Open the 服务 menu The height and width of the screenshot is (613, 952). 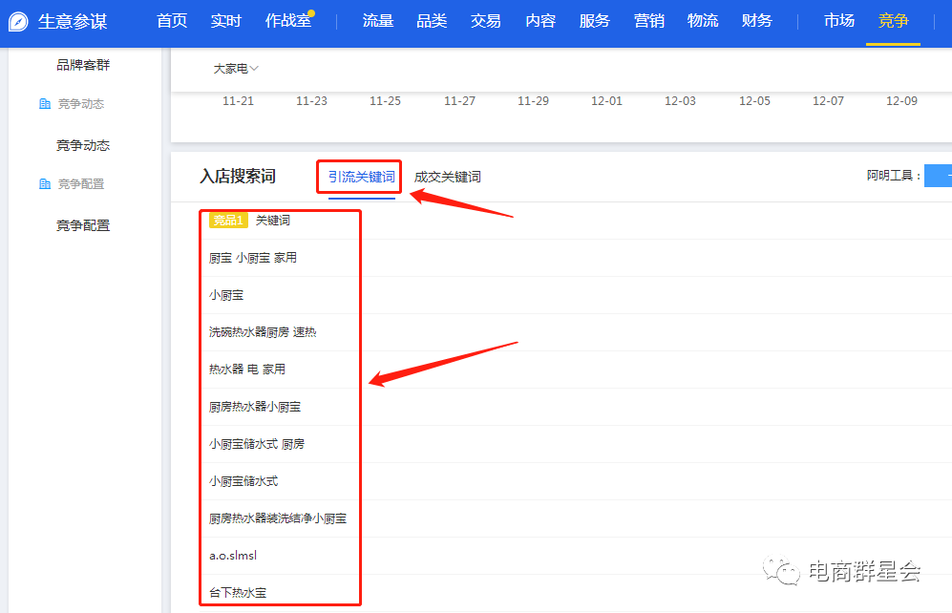pyautogui.click(x=594, y=21)
